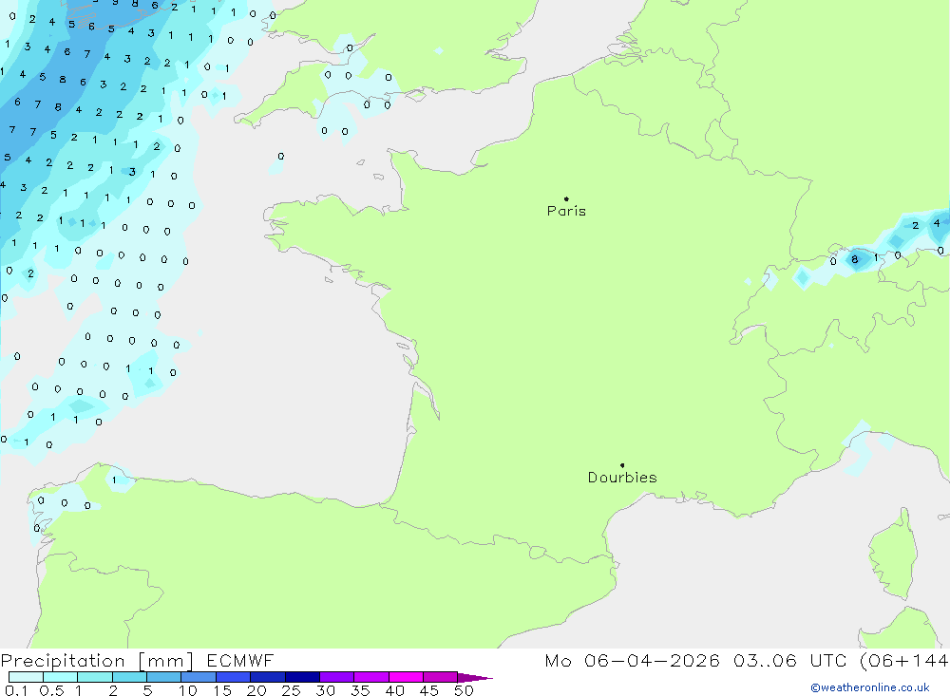Select the Dourbies location label

tap(622, 478)
